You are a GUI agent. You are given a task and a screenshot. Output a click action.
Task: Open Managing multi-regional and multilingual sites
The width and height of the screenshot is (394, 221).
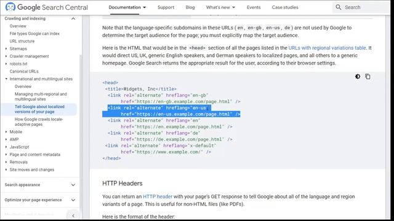(41, 96)
